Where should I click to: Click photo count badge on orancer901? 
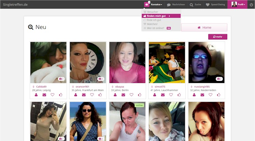click(x=101, y=79)
